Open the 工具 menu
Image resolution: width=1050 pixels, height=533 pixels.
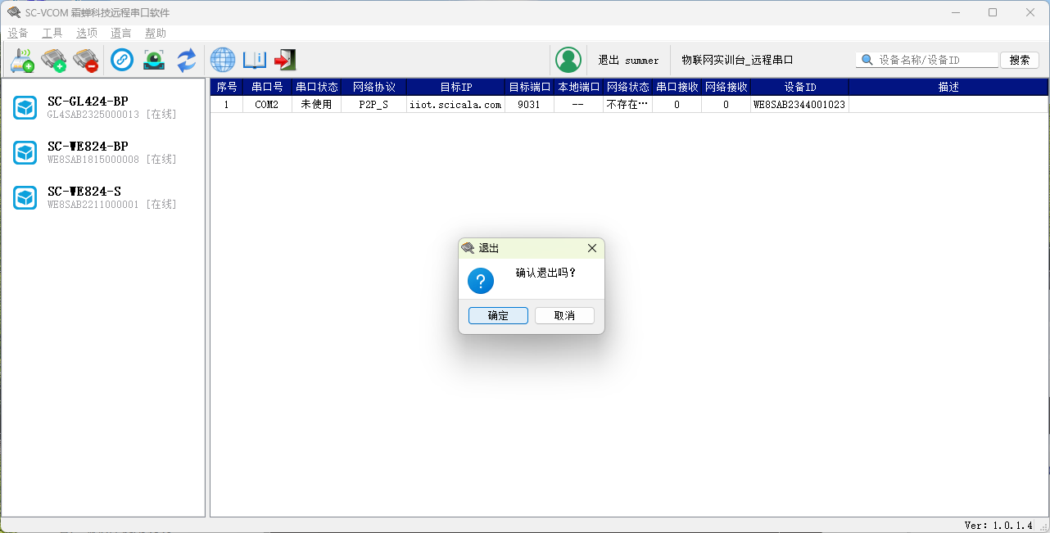point(52,34)
